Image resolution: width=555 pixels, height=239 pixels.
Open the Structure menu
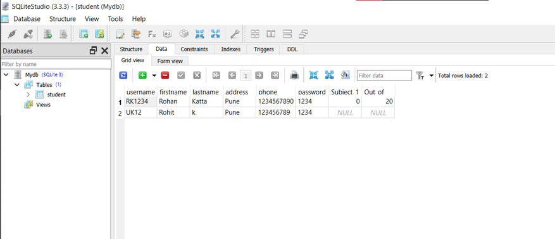click(62, 19)
